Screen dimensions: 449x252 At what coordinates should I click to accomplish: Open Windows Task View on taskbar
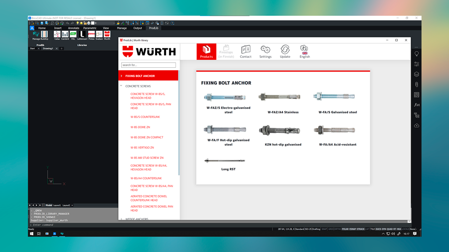pyautogui.click(x=39, y=234)
